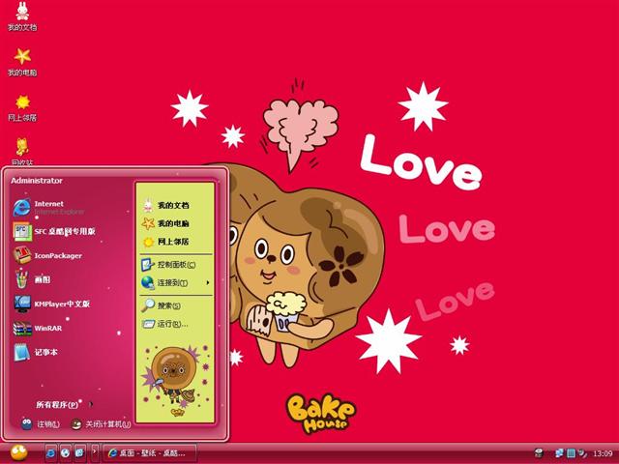Click 注销(L) log off button

coord(41,424)
